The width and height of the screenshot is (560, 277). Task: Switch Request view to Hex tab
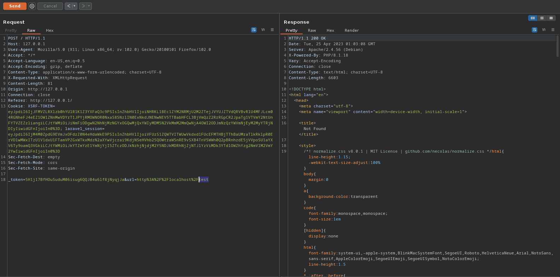point(49,30)
